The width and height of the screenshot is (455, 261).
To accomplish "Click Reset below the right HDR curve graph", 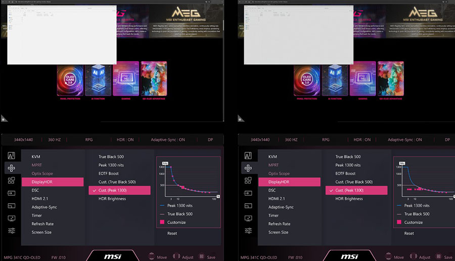I will [x=409, y=233].
